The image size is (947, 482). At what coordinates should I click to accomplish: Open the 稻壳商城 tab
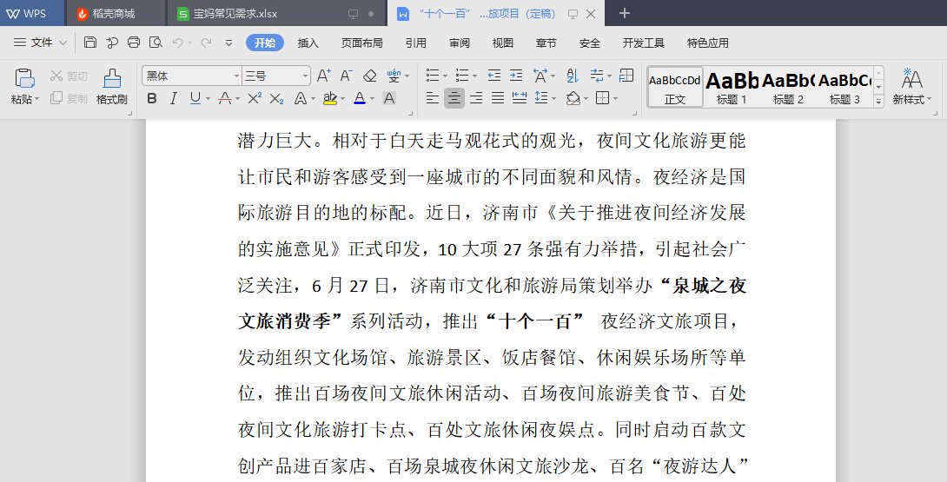(114, 13)
